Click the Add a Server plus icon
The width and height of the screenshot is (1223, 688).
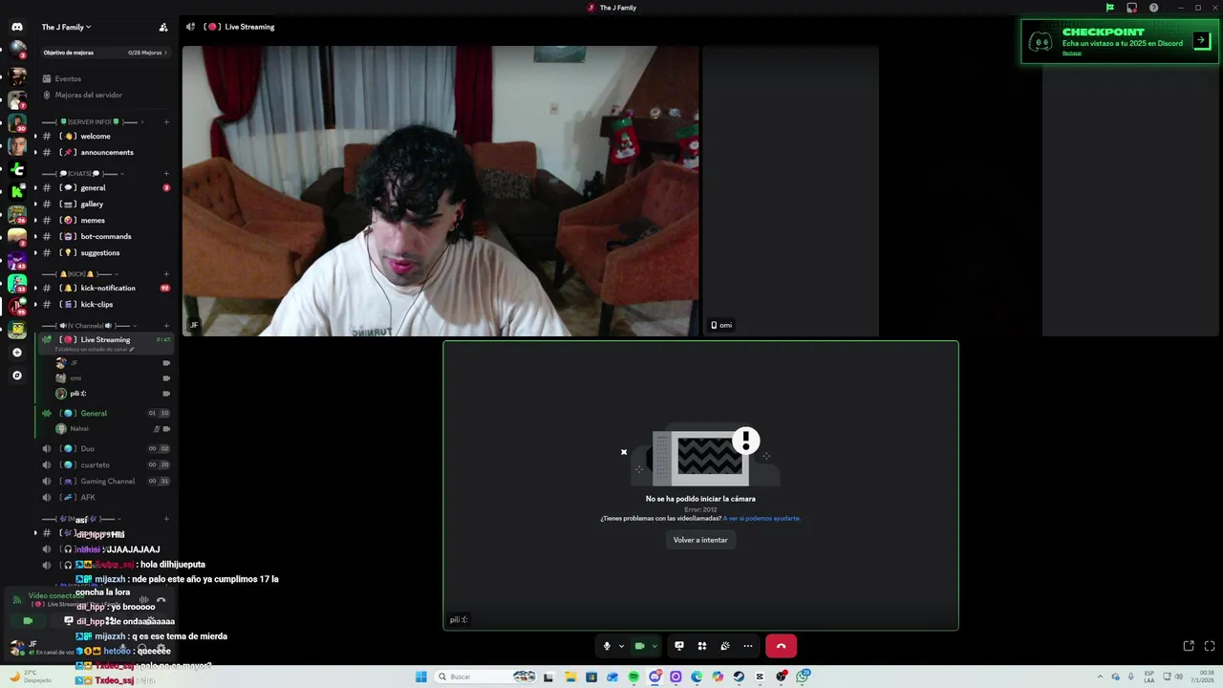[17, 353]
